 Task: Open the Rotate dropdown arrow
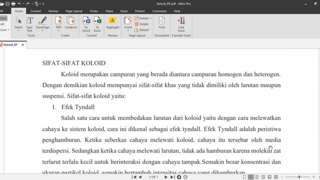tap(150, 18)
